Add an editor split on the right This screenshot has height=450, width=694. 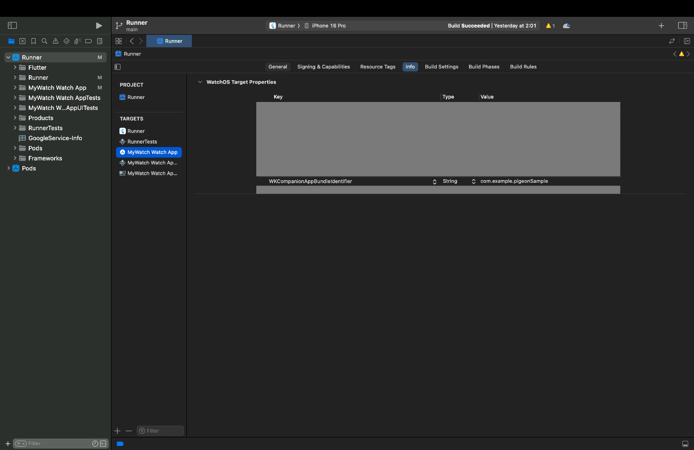coord(687,41)
